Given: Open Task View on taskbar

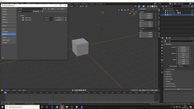Looking at the screenshot, I should [47, 107].
